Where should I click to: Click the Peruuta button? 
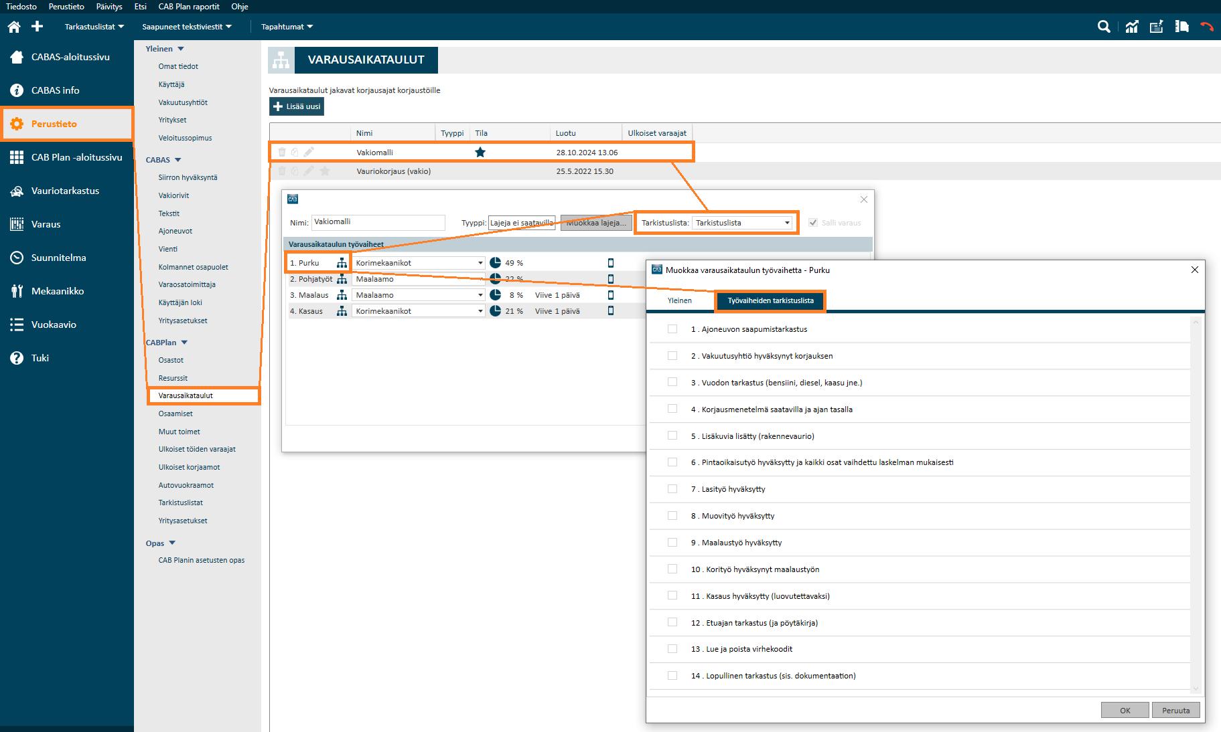(x=1176, y=711)
